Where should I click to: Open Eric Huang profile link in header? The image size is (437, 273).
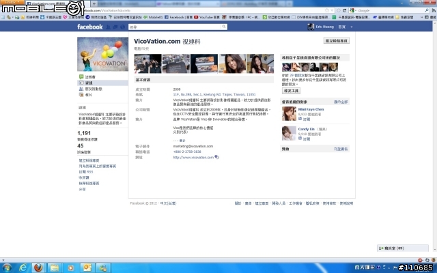(x=325, y=27)
